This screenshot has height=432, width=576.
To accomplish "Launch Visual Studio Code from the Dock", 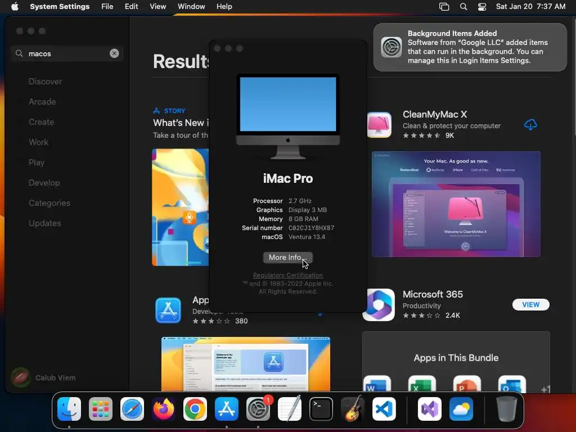I will pyautogui.click(x=384, y=409).
